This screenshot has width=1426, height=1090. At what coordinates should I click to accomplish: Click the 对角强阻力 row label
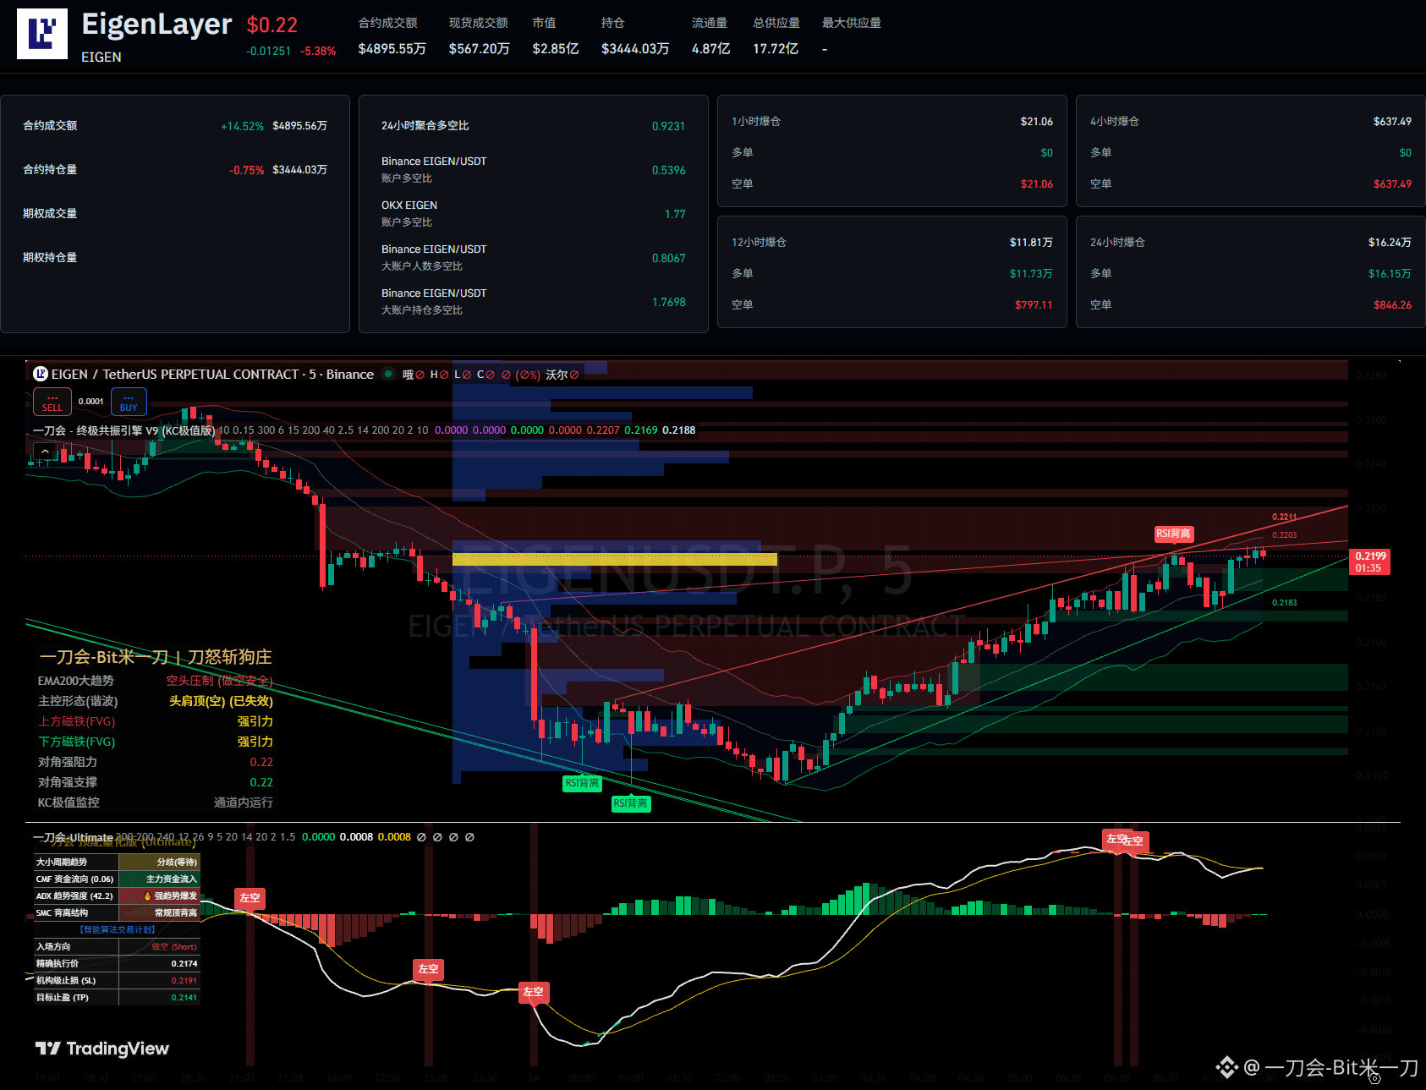68,762
